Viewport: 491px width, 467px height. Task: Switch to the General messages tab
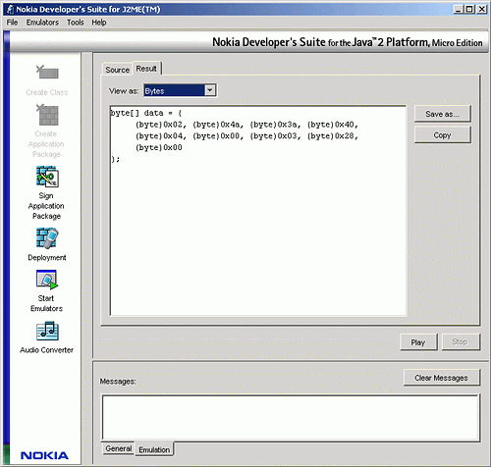pyautogui.click(x=119, y=448)
